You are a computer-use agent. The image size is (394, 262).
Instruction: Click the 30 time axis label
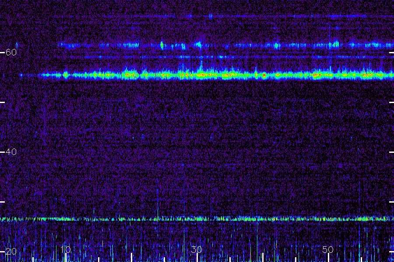tap(197, 249)
